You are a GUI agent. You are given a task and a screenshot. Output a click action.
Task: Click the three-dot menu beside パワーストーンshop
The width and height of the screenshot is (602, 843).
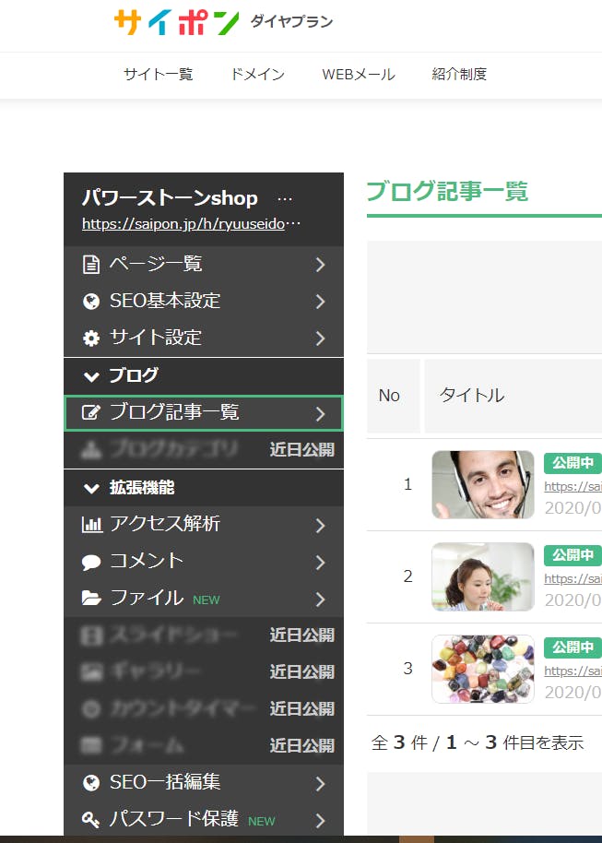pos(285,199)
